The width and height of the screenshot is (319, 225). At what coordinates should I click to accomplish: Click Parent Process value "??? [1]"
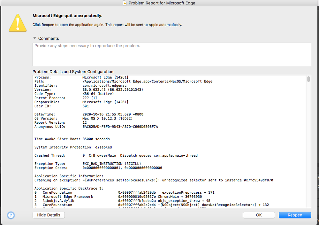(90, 98)
